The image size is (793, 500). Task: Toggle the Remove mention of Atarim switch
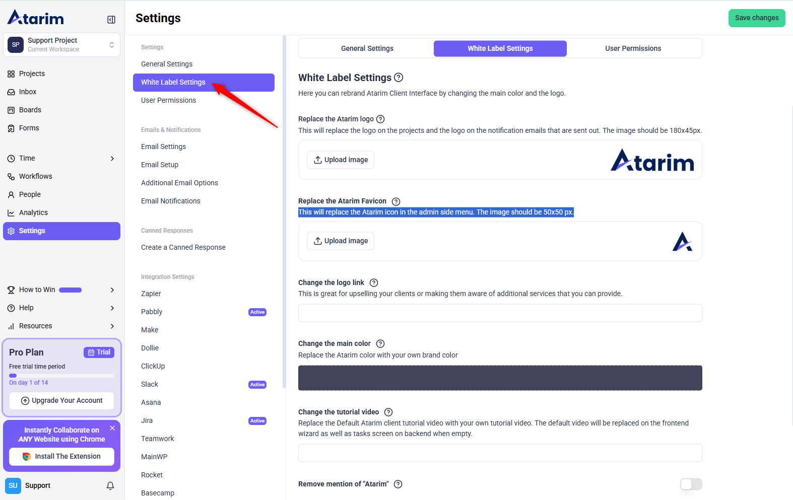coord(691,484)
